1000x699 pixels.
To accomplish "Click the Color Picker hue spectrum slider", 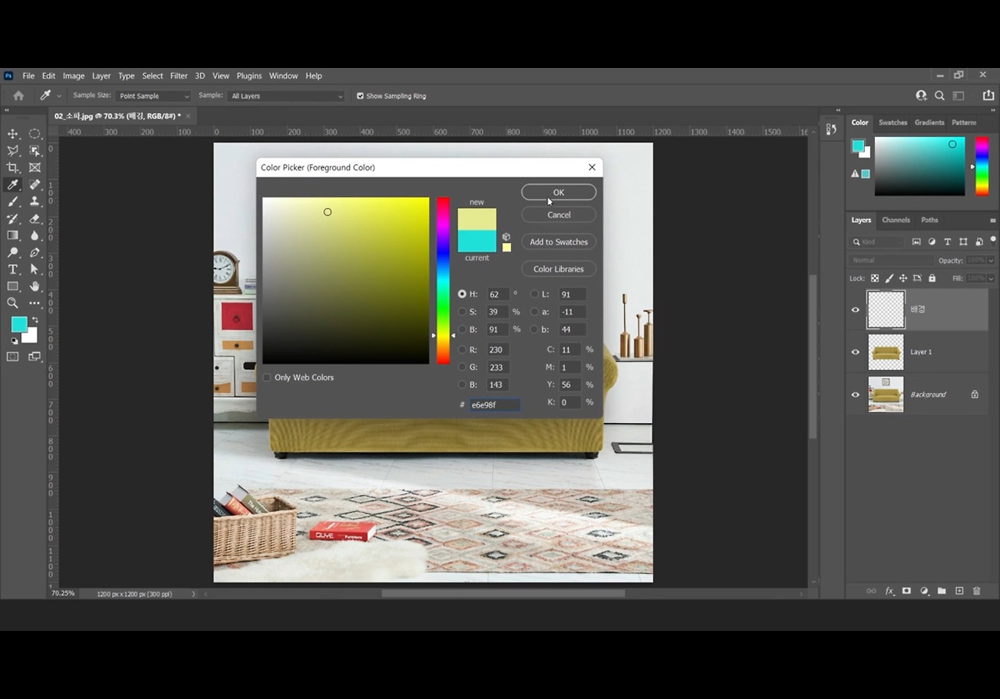I will [443, 281].
